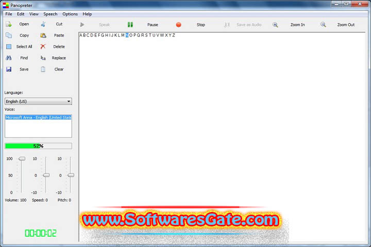Open the Options menu
The width and height of the screenshot is (371, 247).
coord(70,14)
